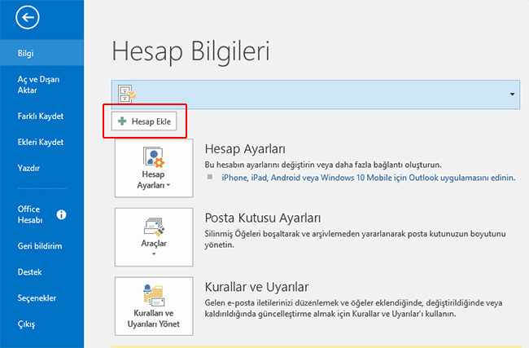Click the Araçlar mailbox tools icon

154,226
